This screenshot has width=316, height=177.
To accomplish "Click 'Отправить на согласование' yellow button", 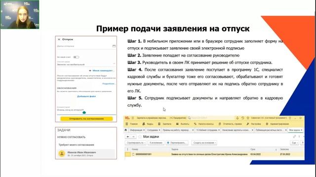I will click(x=86, y=119).
